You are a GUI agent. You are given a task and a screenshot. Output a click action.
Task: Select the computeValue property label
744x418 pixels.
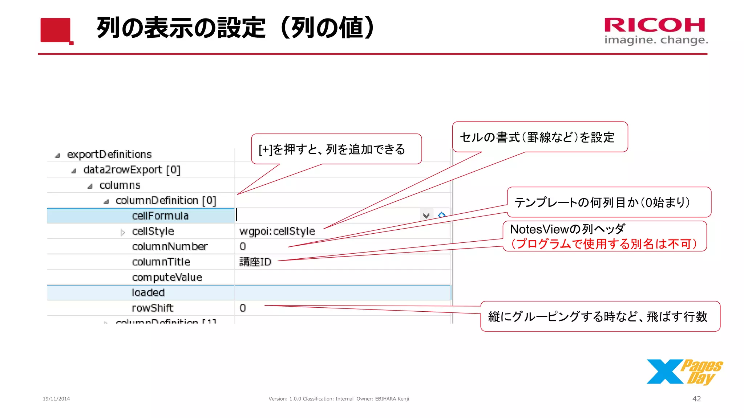coord(167,277)
